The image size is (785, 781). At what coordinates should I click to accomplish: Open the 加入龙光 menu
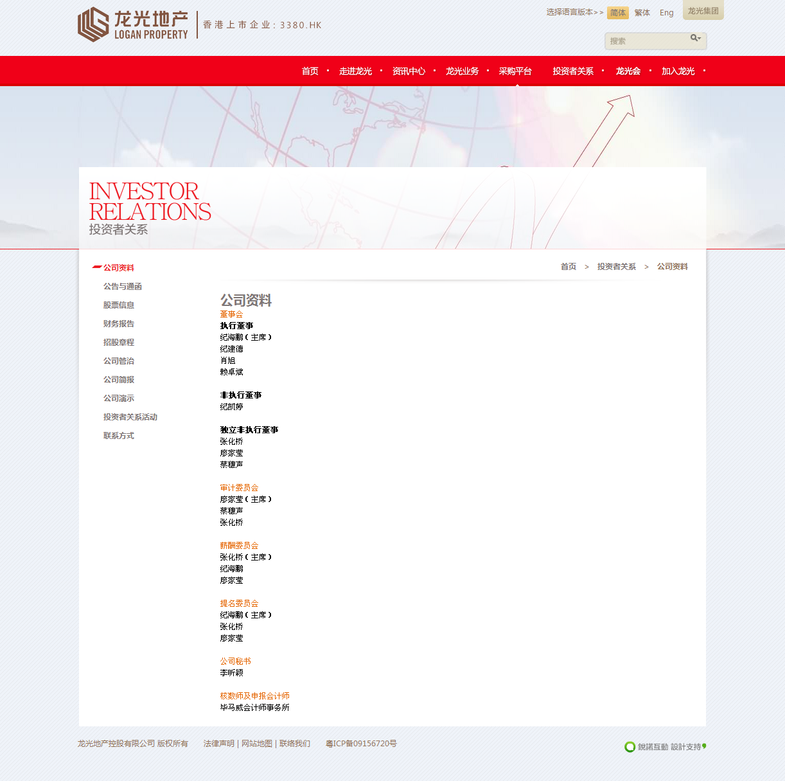point(678,71)
